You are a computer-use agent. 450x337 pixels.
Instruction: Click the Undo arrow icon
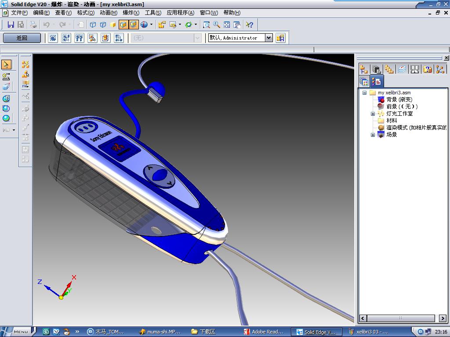pos(47,25)
